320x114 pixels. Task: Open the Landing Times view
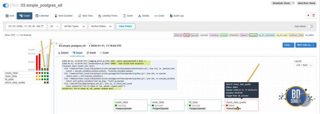[x=108, y=16]
